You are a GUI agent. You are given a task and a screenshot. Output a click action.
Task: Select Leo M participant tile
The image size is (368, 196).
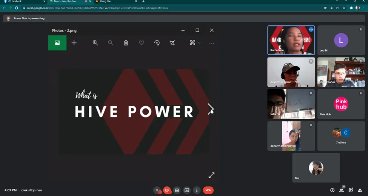click(x=341, y=40)
